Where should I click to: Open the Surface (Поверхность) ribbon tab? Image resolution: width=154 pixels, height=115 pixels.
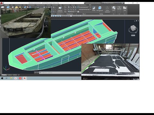(x=18, y=5)
